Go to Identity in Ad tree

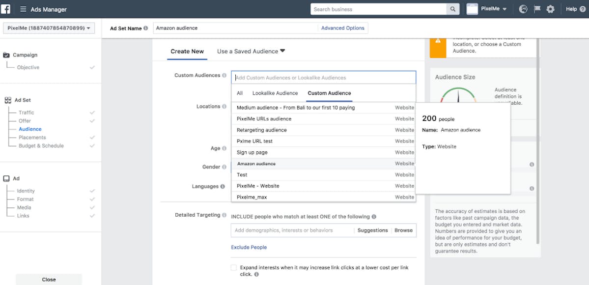[26, 191]
